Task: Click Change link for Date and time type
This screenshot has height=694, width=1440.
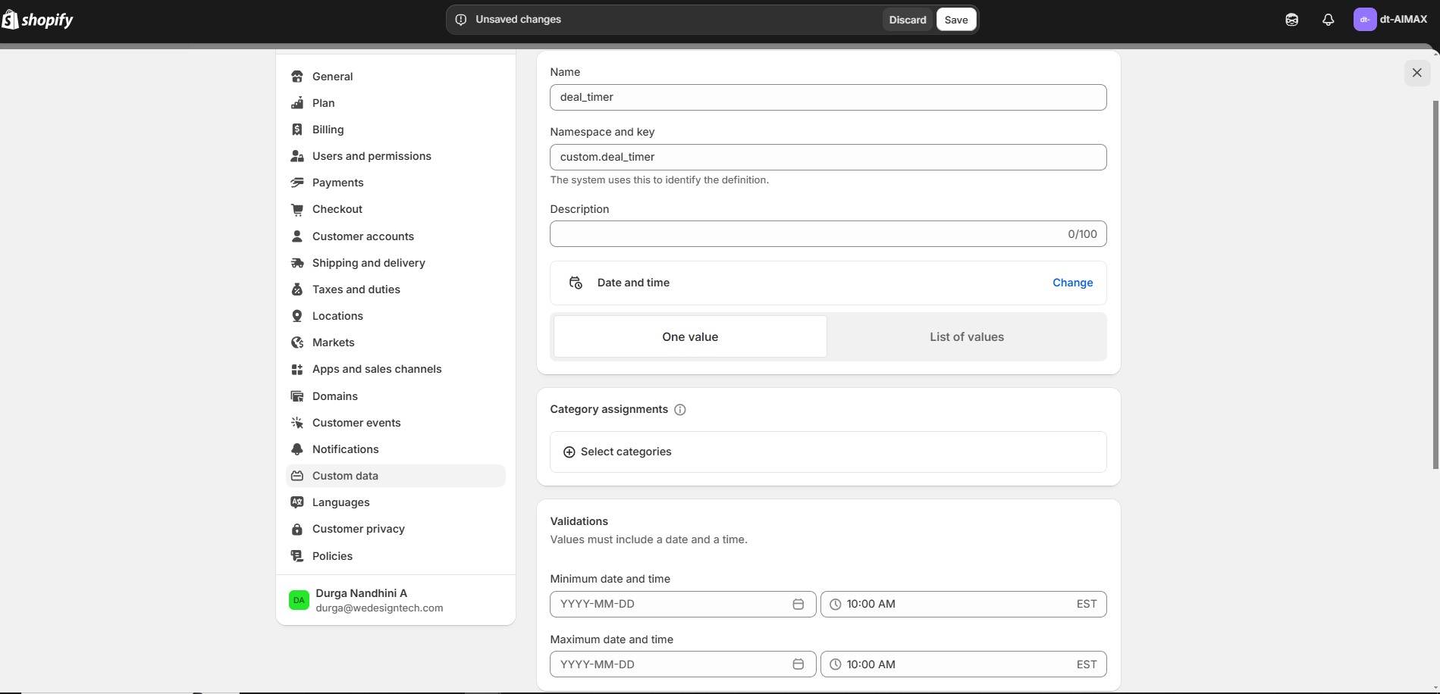Action: 1072,283
